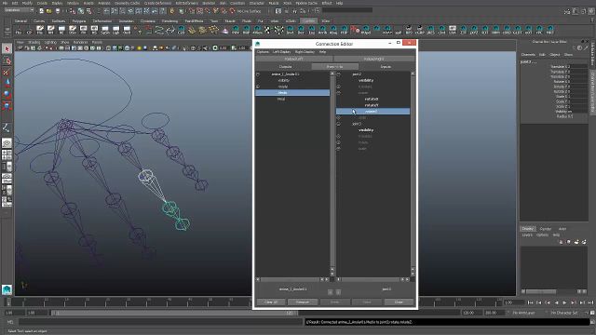
Task: Click the single perspective view layout icon
Action: [7, 142]
